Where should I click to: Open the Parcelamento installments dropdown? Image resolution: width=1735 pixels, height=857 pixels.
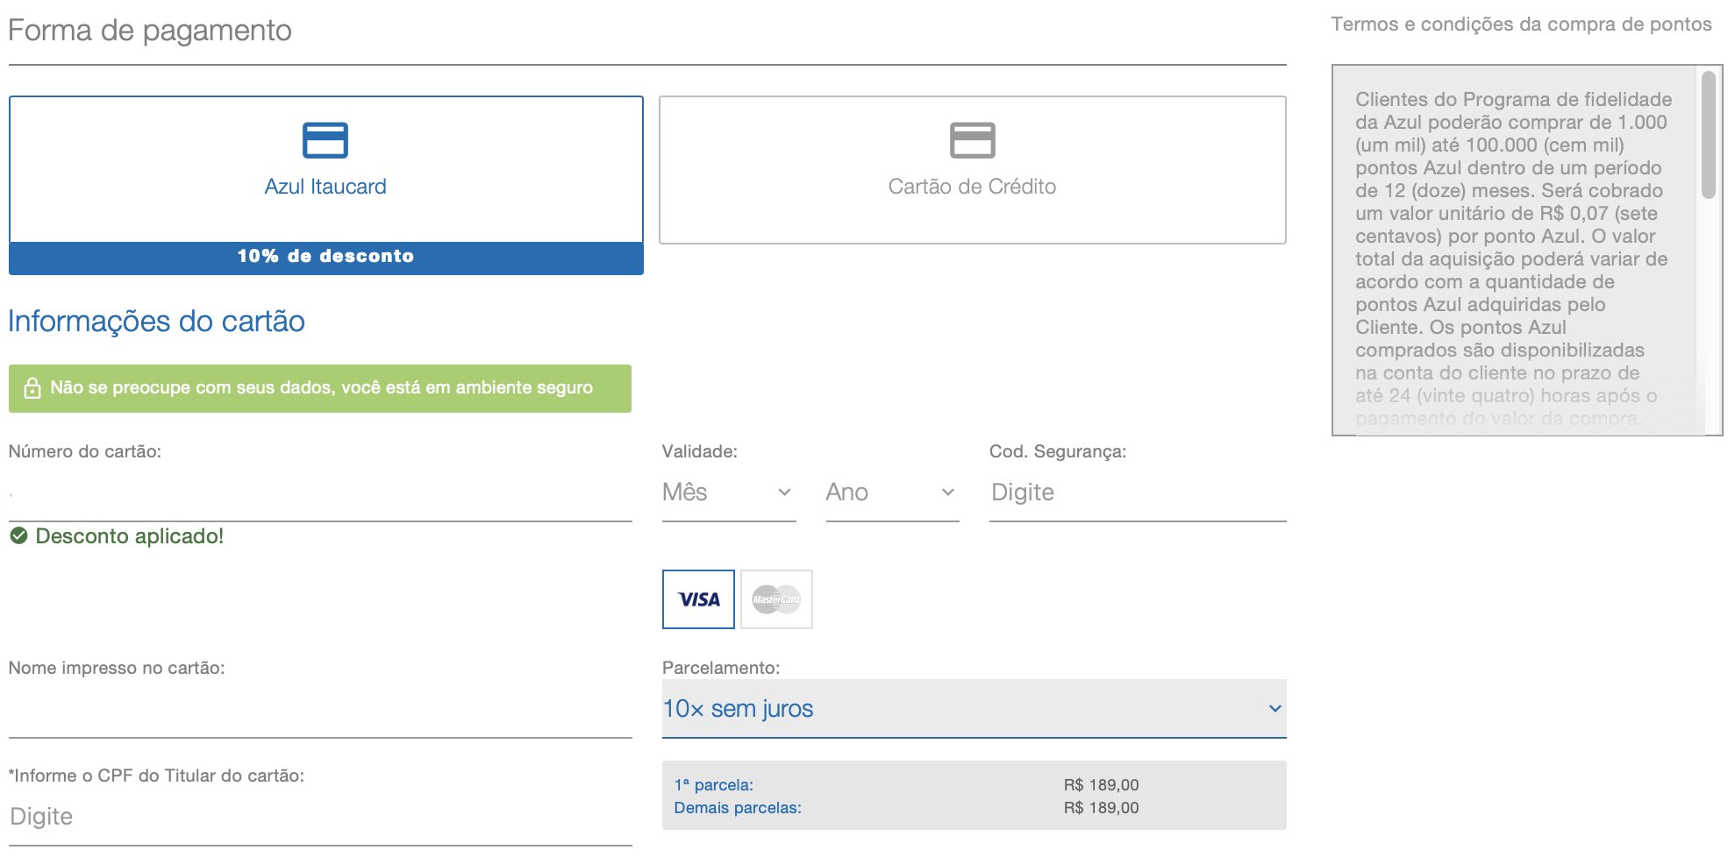tap(974, 709)
